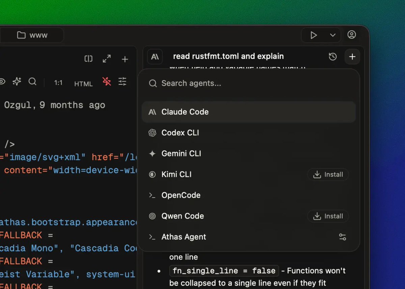Toggle the red crossed-out icon
Viewport: 405px width, 289px height.
[107, 82]
